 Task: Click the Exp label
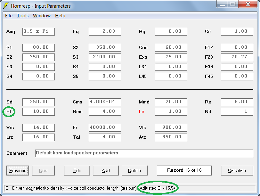(x=143, y=57)
